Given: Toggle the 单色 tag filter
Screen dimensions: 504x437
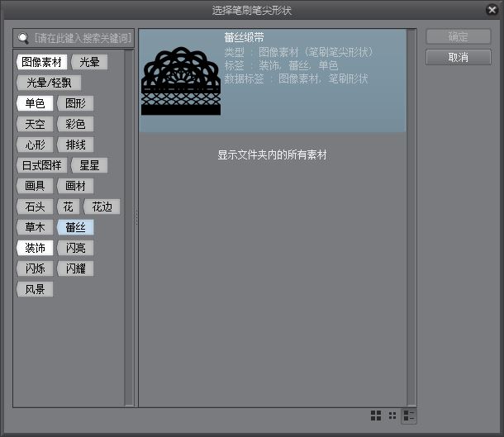Looking at the screenshot, I should 35,103.
